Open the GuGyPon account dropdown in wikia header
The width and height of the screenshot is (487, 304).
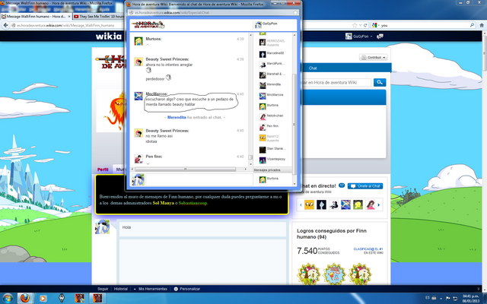[358, 36]
